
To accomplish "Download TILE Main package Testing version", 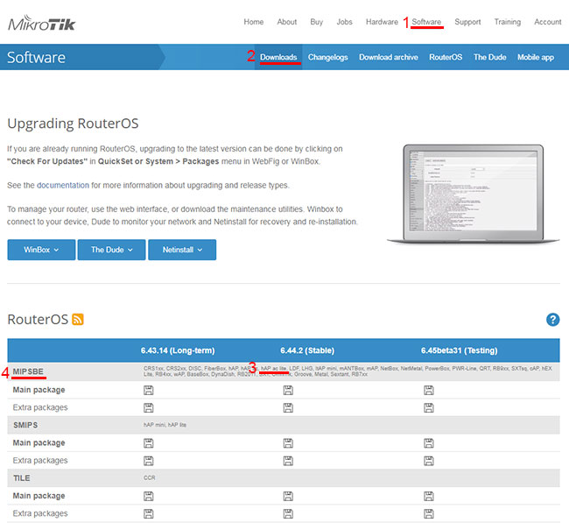I will (429, 496).
